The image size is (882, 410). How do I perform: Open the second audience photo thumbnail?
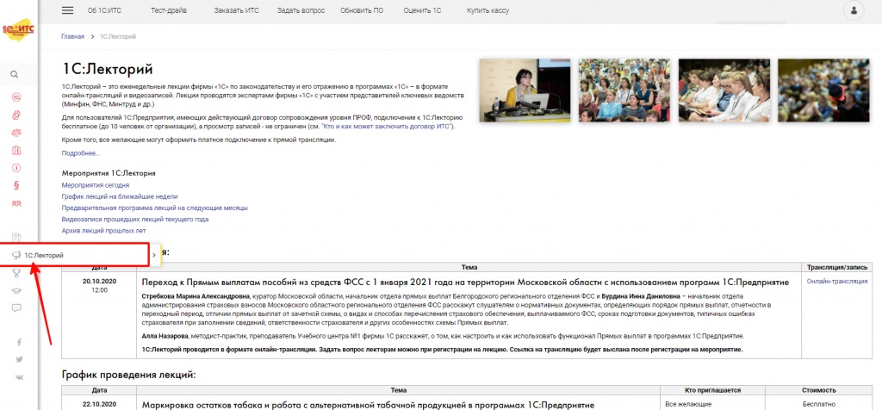pos(624,90)
